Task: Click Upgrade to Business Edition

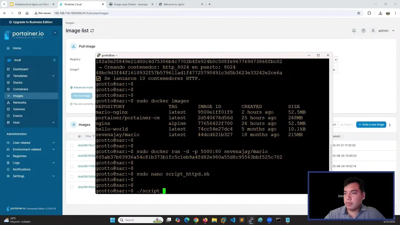Action: point(31,22)
